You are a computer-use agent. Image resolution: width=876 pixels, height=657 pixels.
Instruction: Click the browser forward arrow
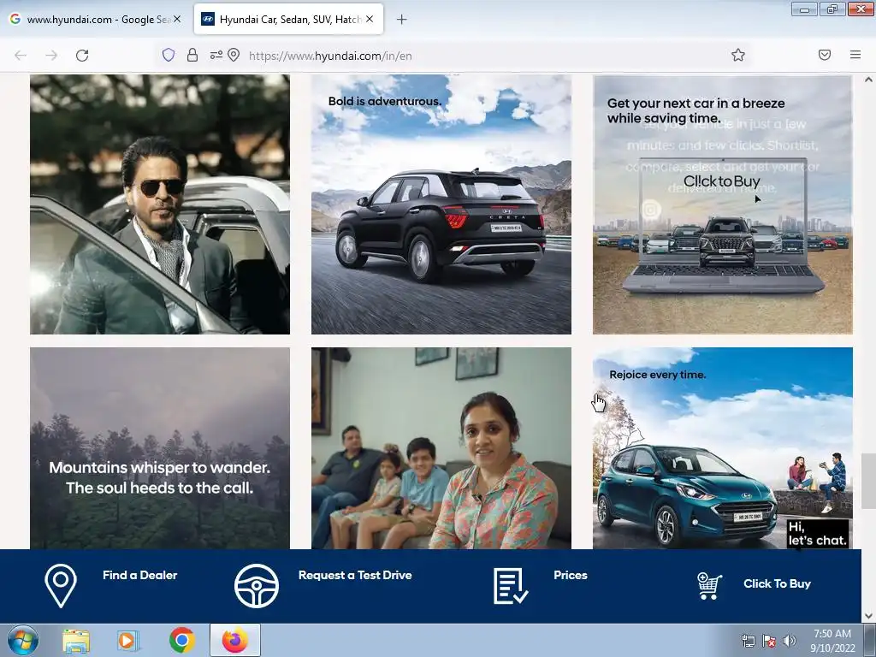51,56
